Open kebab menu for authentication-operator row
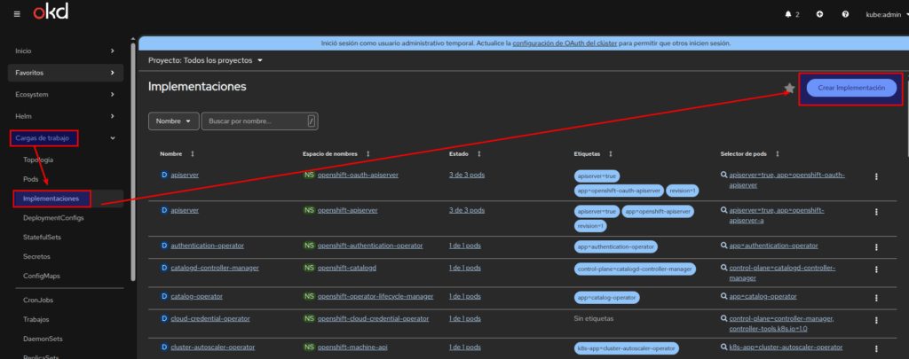Image resolution: width=909 pixels, height=359 pixels. click(876, 245)
